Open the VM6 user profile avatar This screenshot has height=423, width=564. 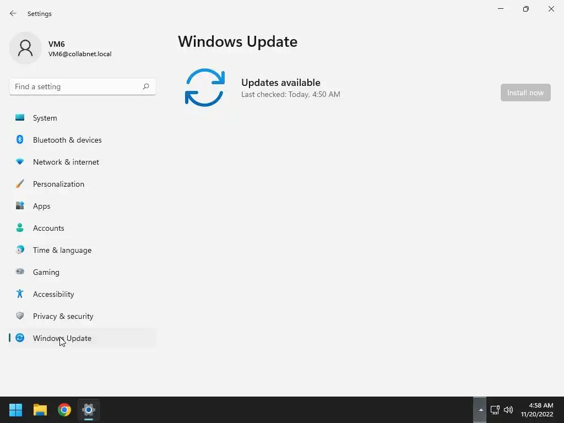pyautogui.click(x=25, y=48)
